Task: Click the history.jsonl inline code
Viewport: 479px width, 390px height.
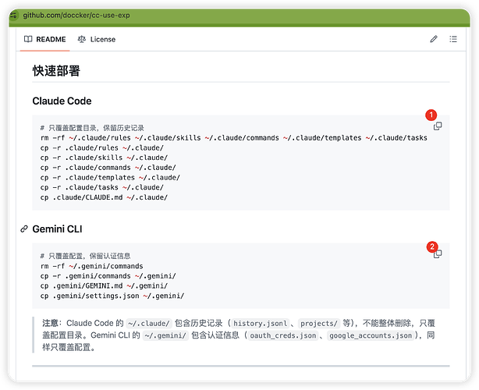Action: pos(260,323)
